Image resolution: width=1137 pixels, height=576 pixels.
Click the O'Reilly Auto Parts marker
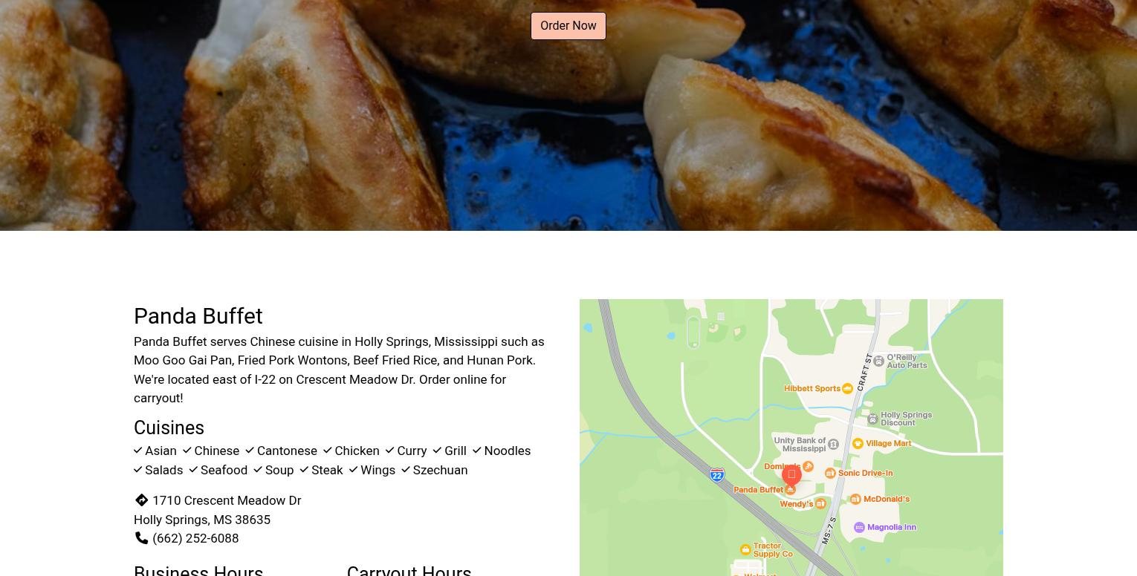878,361
